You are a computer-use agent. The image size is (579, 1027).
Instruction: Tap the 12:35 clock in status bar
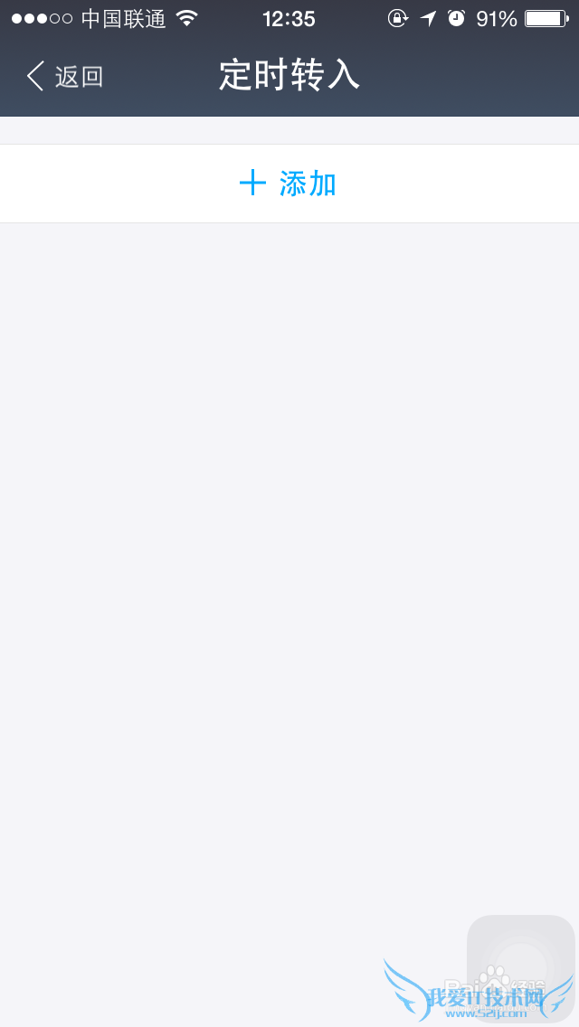pyautogui.click(x=289, y=19)
